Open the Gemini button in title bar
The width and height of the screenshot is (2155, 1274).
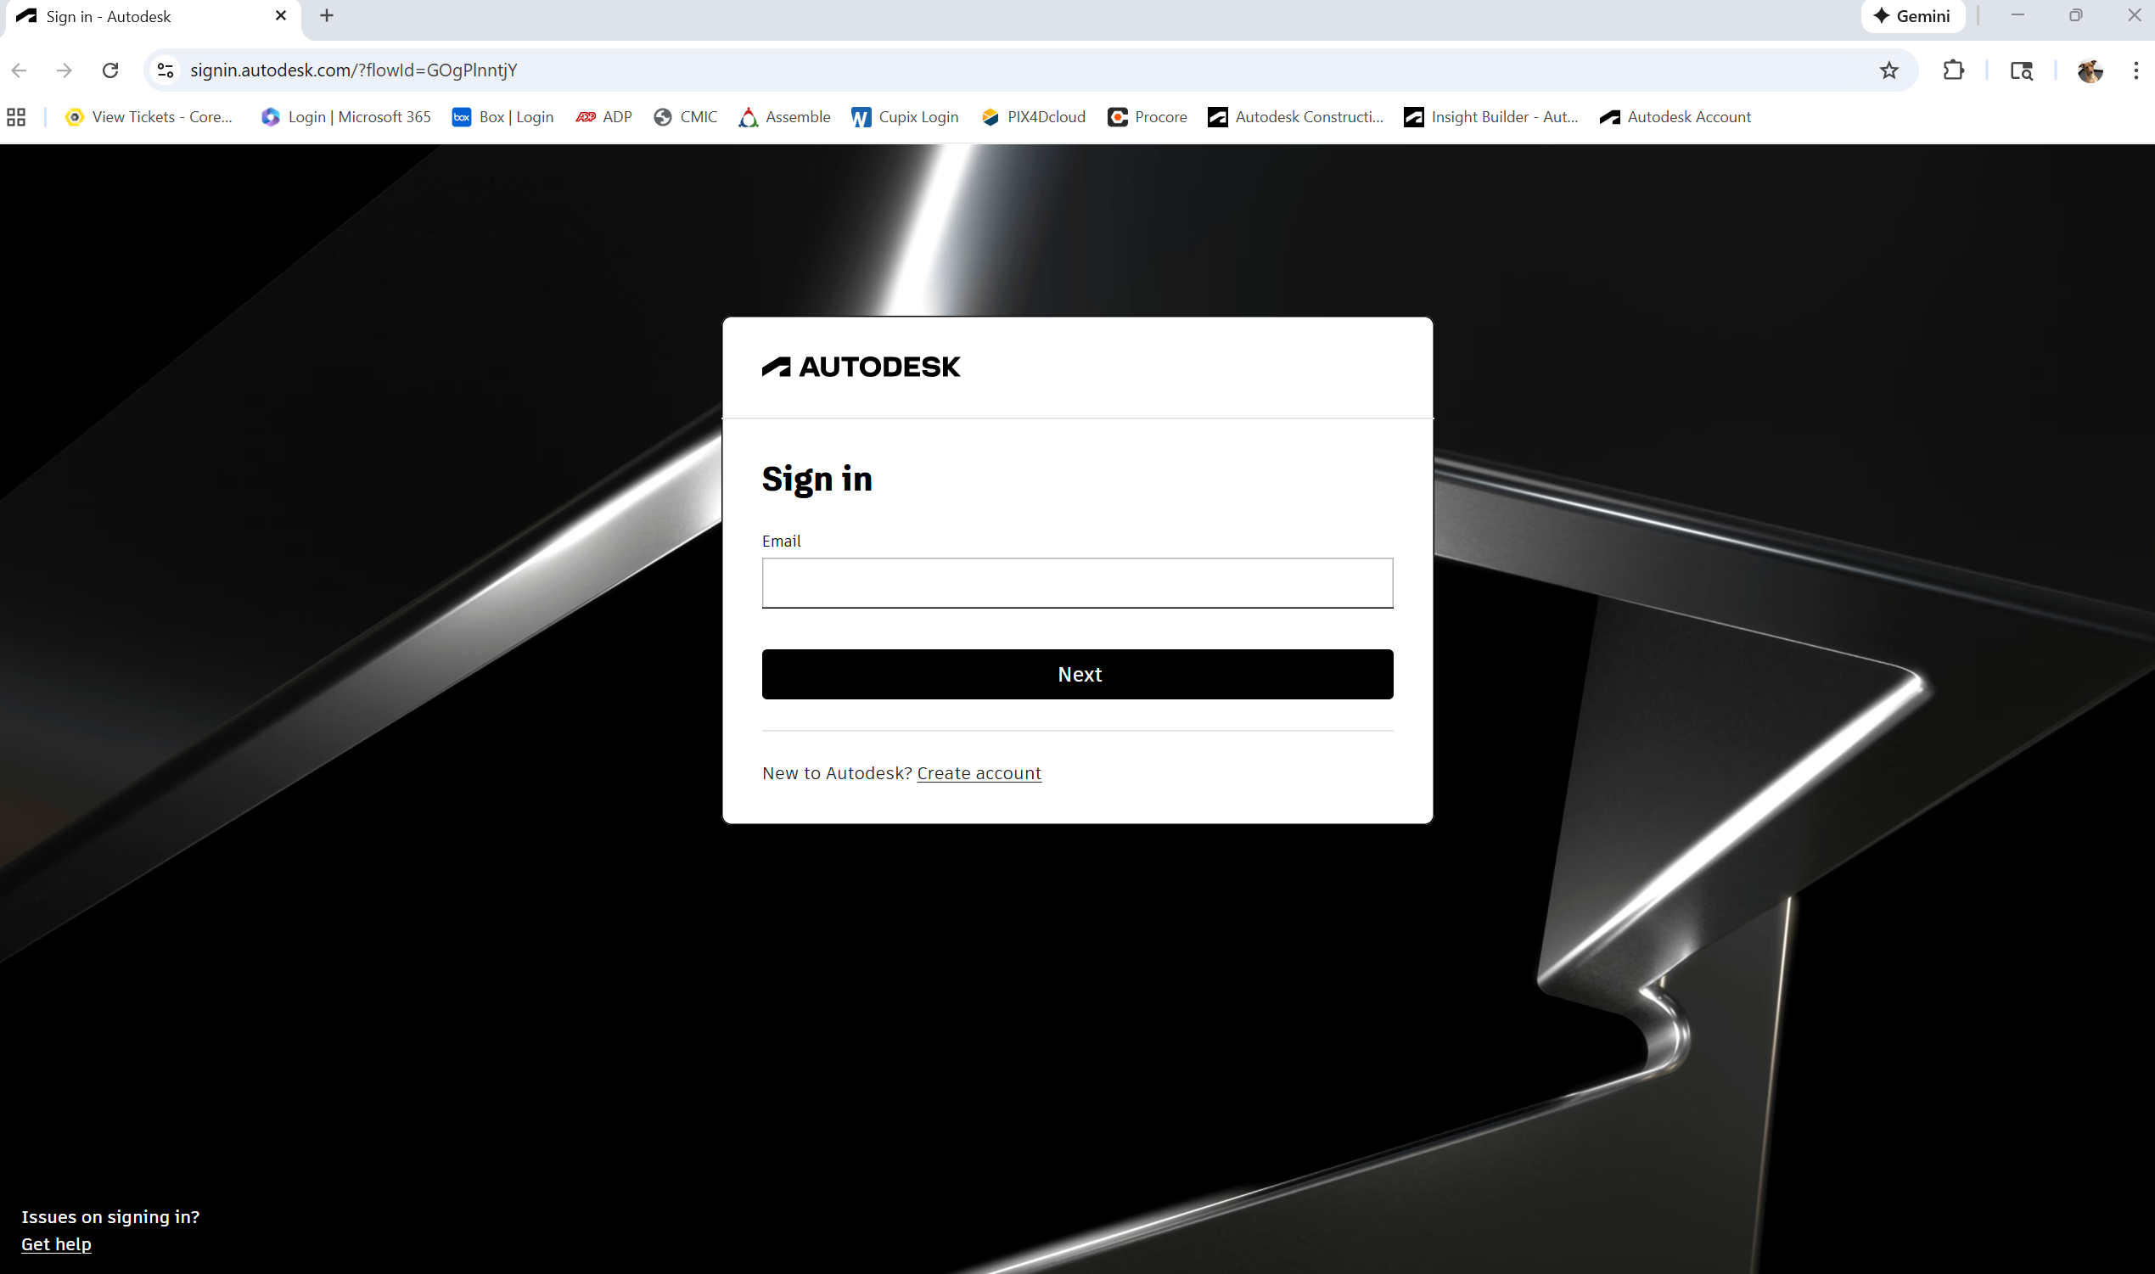tap(1912, 16)
